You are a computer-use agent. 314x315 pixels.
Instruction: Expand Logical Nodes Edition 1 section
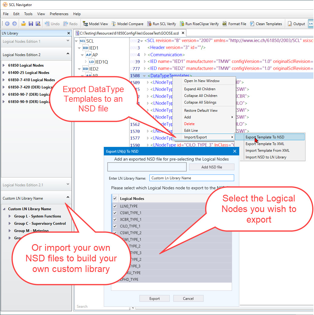(x=68, y=41)
